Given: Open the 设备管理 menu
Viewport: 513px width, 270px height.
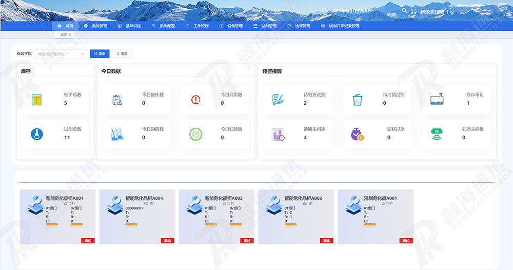Looking at the screenshot, I should pyautogui.click(x=231, y=26).
